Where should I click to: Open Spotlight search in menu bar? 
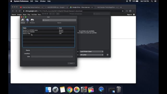152,1
